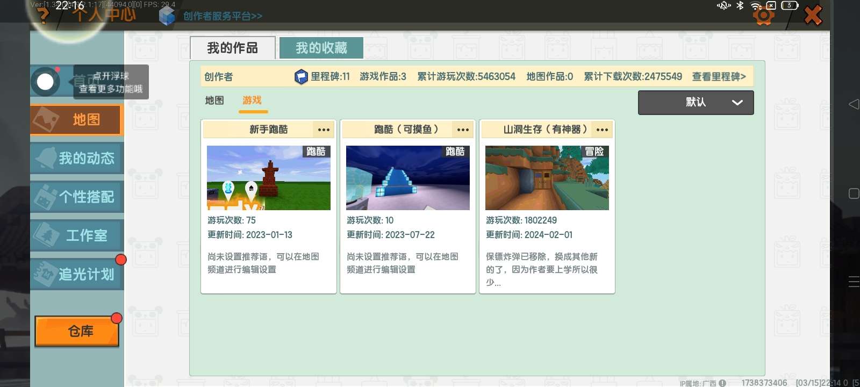Tap the floating ball circle icon
860x387 pixels.
pyautogui.click(x=45, y=82)
